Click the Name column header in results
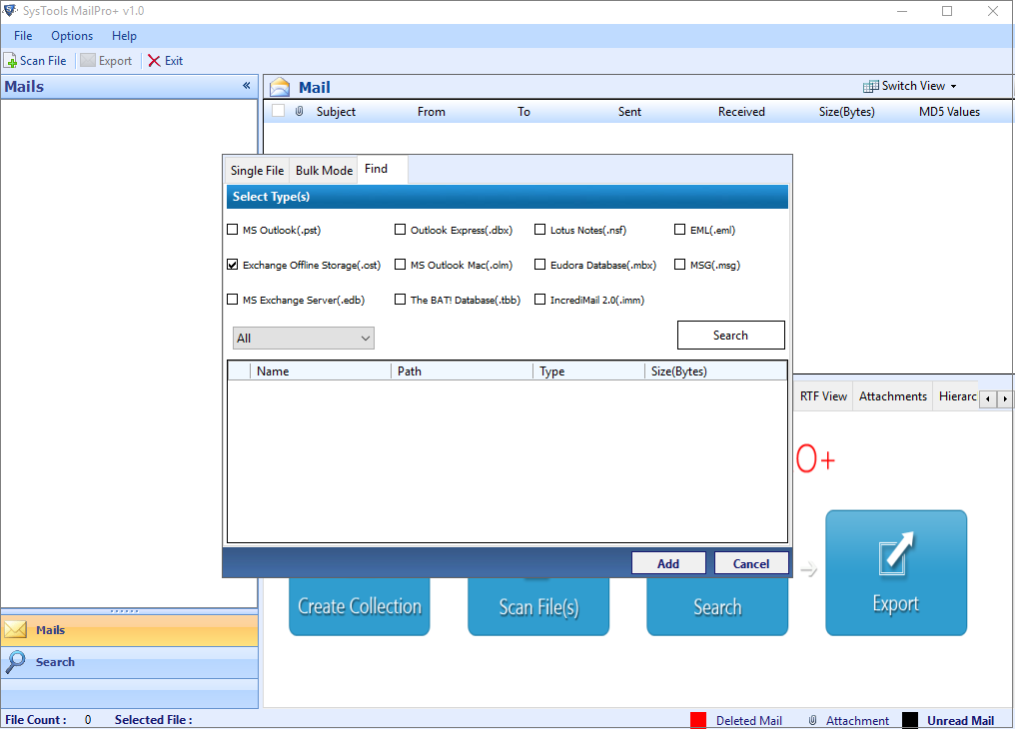Viewport: 1015px width, 729px height. coord(321,371)
